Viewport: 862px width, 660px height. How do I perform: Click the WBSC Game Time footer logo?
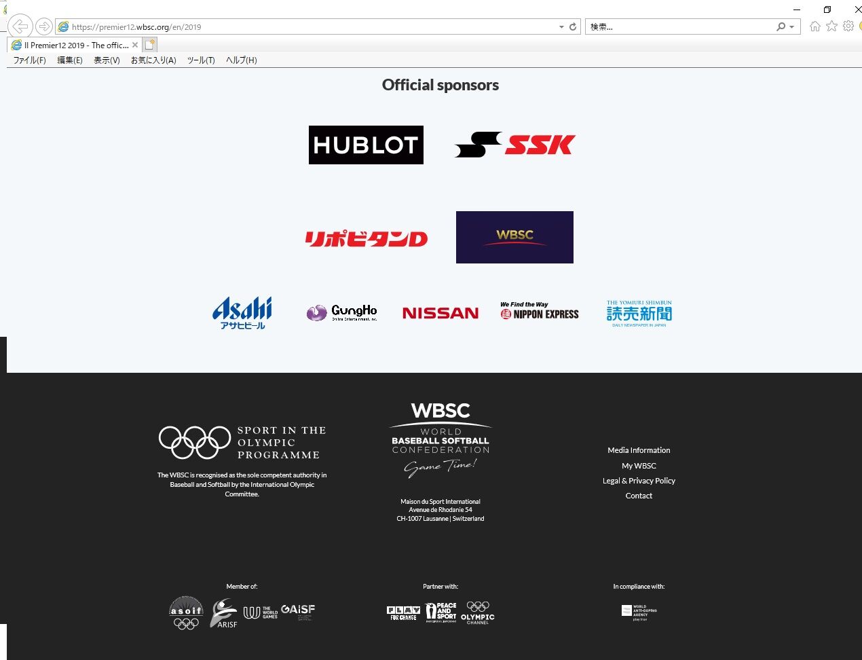pyautogui.click(x=441, y=441)
